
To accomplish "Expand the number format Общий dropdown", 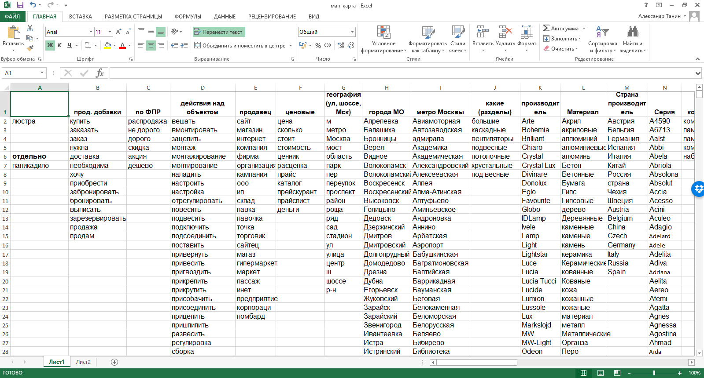I will pyautogui.click(x=352, y=32).
